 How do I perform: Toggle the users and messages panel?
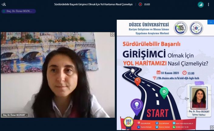click(4, 4)
